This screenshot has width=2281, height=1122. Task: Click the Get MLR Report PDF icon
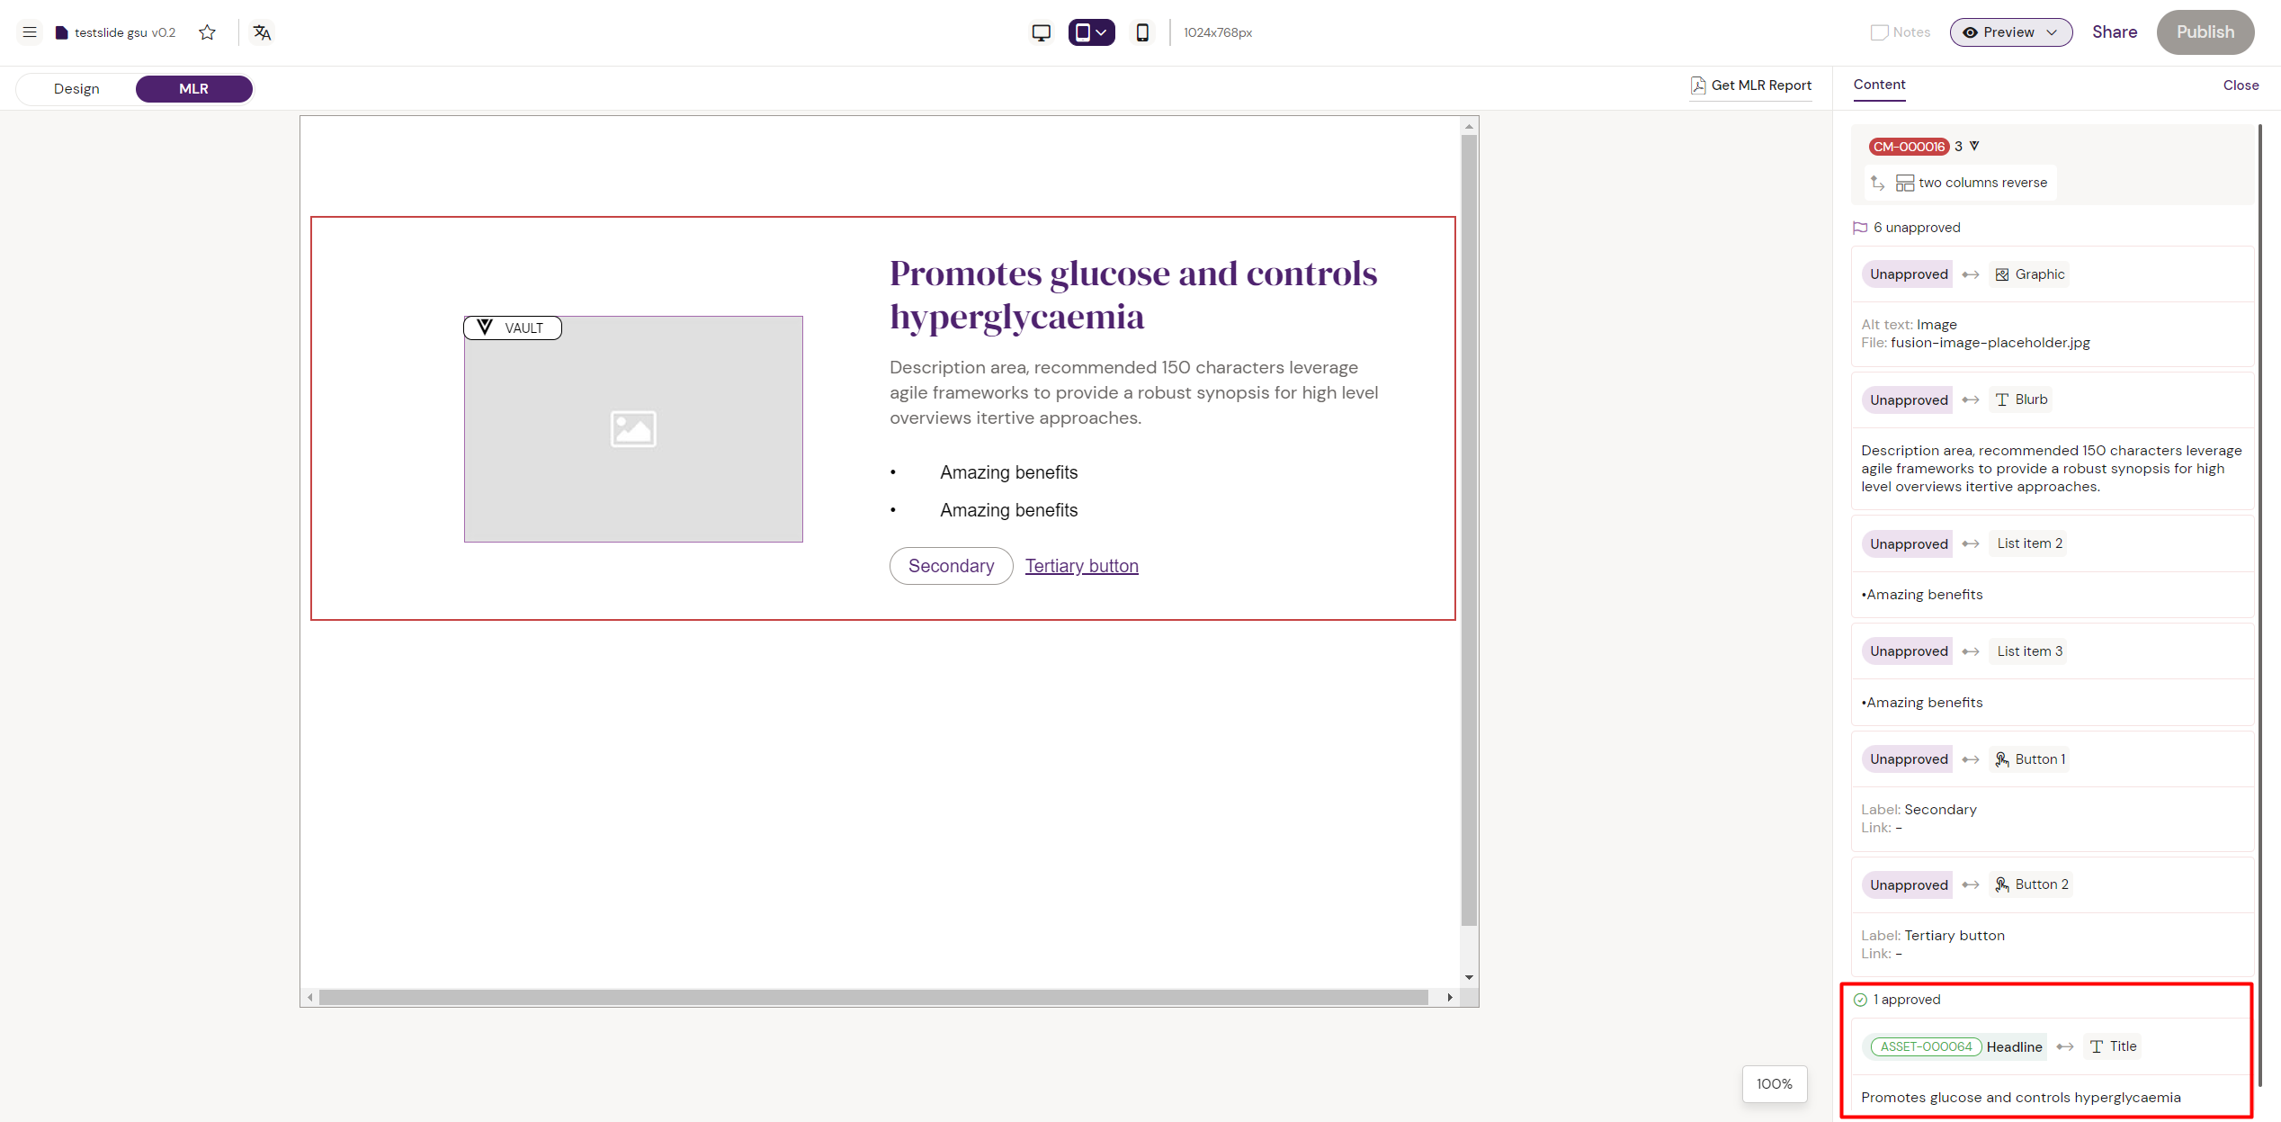(1697, 85)
